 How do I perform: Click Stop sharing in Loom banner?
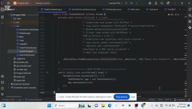pyautogui.click(x=121, y=97)
